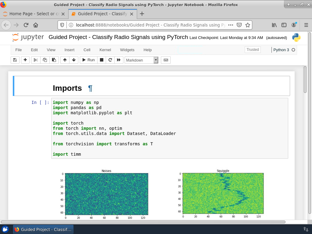Click the Noises spectrogram image
The image size is (312, 234).
tap(107, 194)
